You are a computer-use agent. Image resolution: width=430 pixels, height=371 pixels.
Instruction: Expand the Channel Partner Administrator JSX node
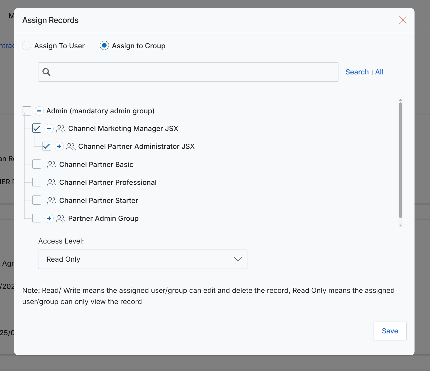coord(59,146)
